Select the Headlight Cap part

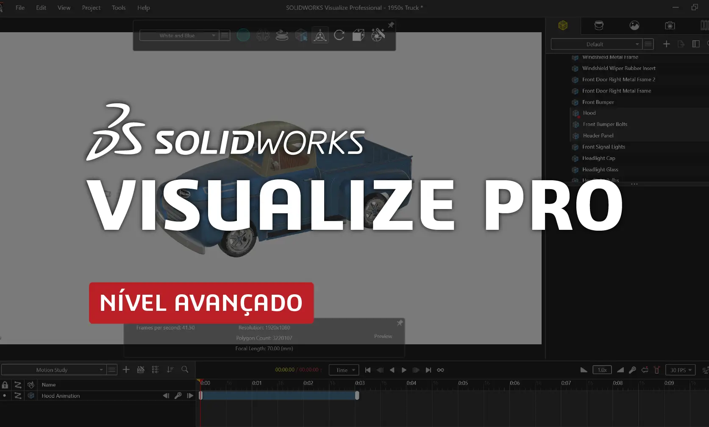598,159
